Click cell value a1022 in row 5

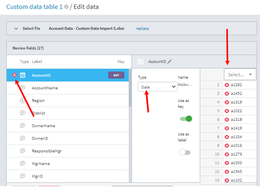click(236, 111)
